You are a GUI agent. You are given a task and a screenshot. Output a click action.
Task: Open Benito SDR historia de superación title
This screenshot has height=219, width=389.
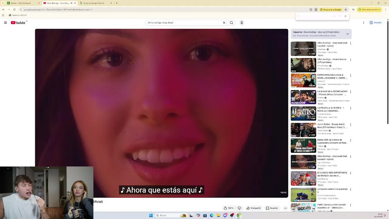[x=332, y=141]
